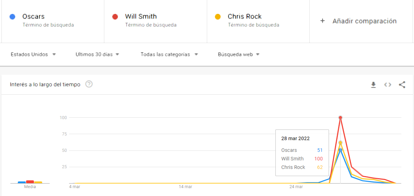Click the red Will Smith average bar
Image resolution: width=414 pixels, height=196 pixels.
30,182
